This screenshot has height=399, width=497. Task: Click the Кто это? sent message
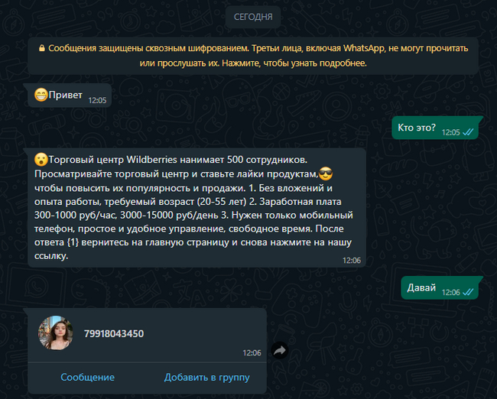pyautogui.click(x=435, y=128)
